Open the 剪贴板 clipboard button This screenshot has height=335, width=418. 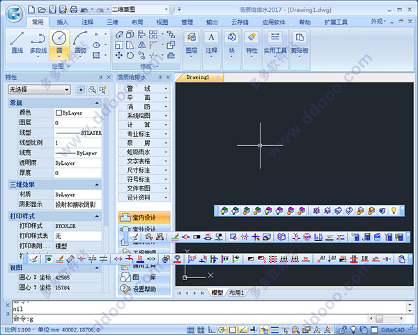(300, 44)
